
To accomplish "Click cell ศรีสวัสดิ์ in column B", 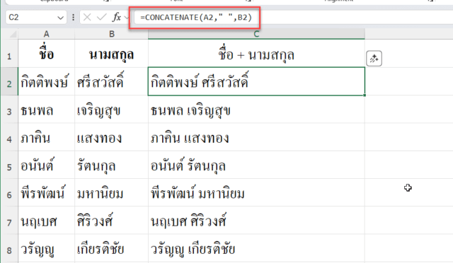I will coord(112,82).
